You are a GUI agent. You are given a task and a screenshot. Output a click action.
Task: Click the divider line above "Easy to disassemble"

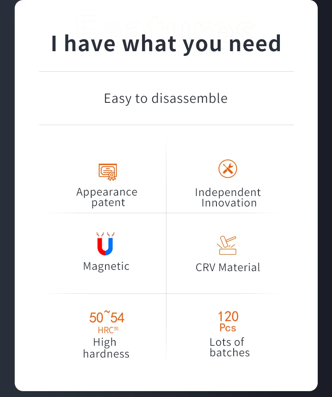click(166, 72)
